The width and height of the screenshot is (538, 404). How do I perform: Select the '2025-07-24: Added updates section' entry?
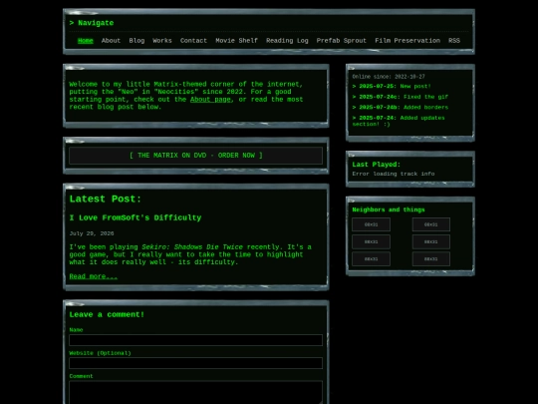coord(399,121)
